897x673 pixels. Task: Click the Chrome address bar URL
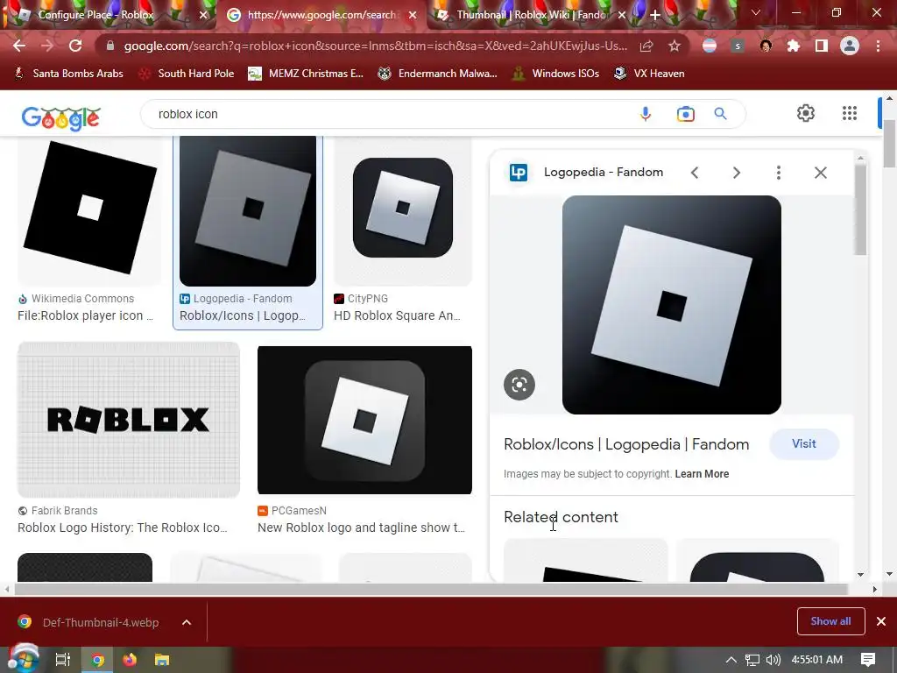(375, 46)
